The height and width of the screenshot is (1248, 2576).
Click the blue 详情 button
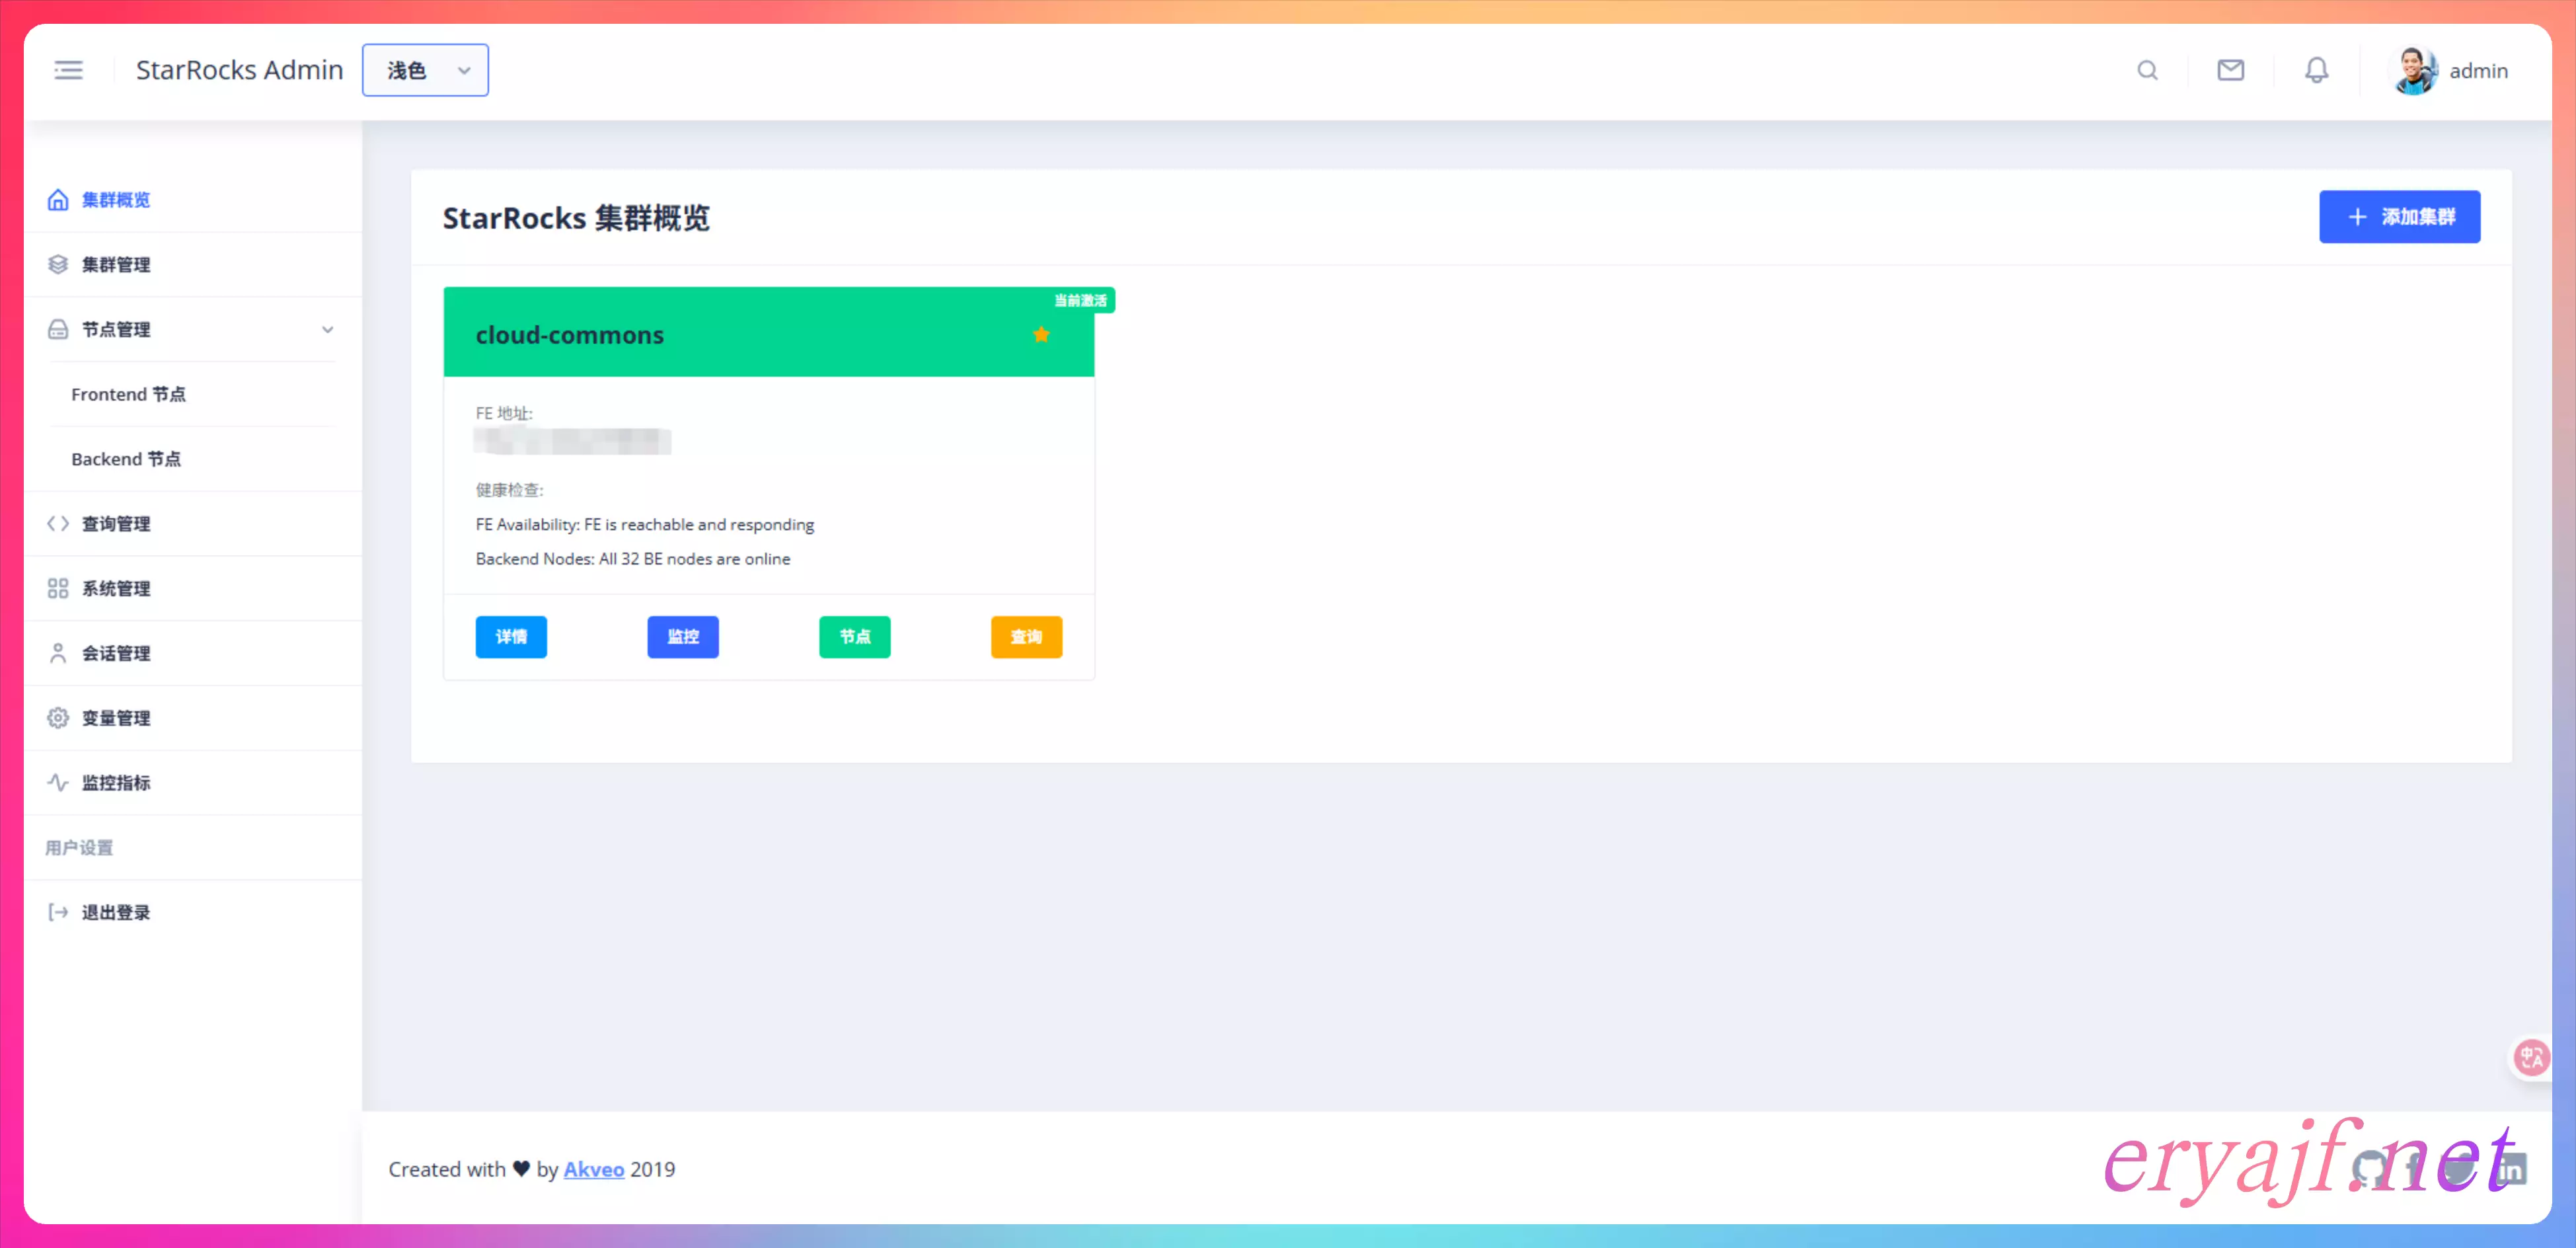point(511,637)
